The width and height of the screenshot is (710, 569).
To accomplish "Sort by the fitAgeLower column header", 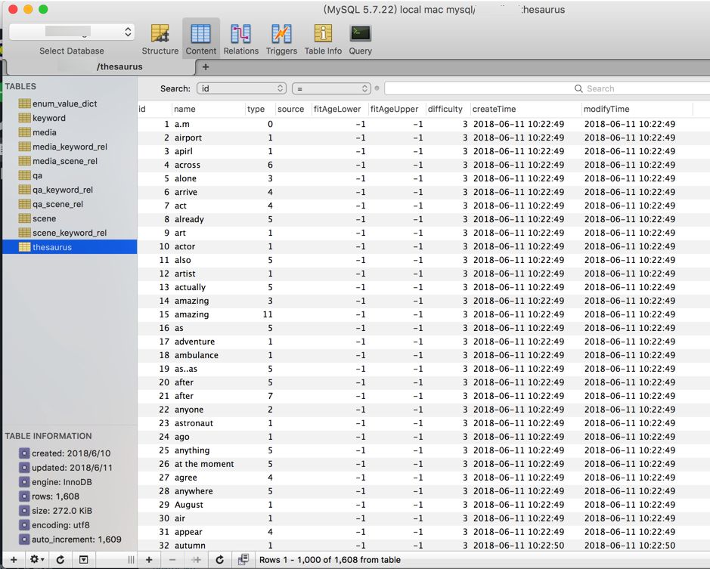I will pyautogui.click(x=339, y=109).
